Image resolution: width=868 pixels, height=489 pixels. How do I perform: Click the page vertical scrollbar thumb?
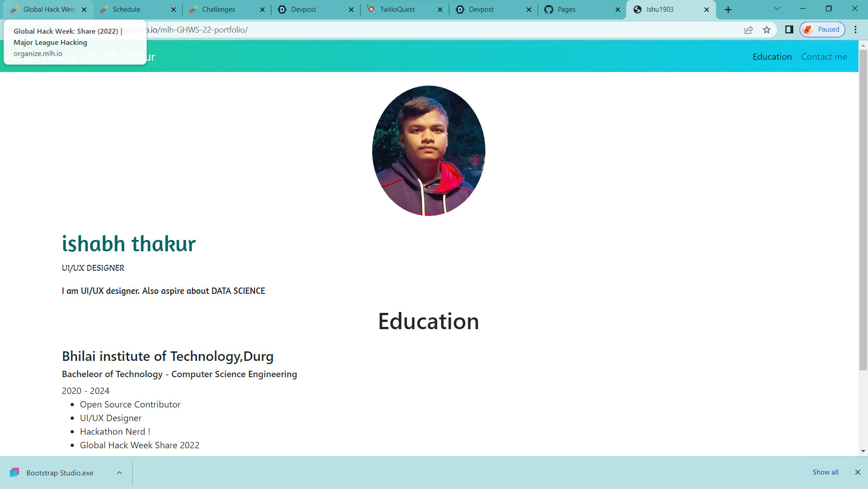click(x=863, y=210)
